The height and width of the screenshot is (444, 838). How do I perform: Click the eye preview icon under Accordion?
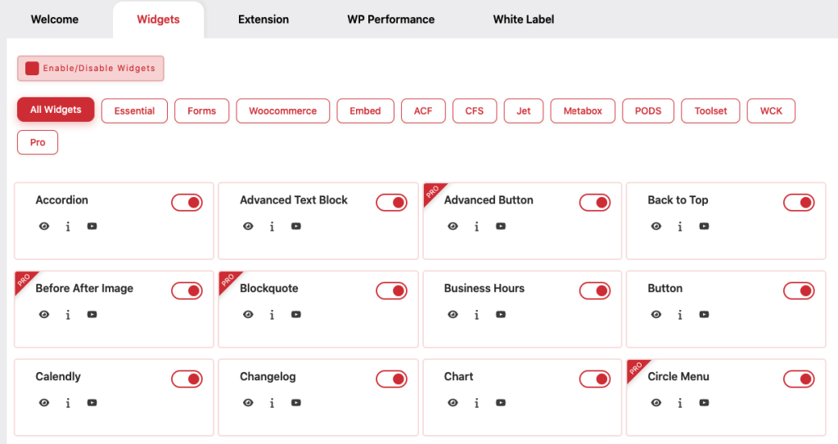point(44,226)
